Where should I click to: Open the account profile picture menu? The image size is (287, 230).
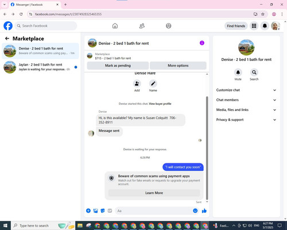276,26
